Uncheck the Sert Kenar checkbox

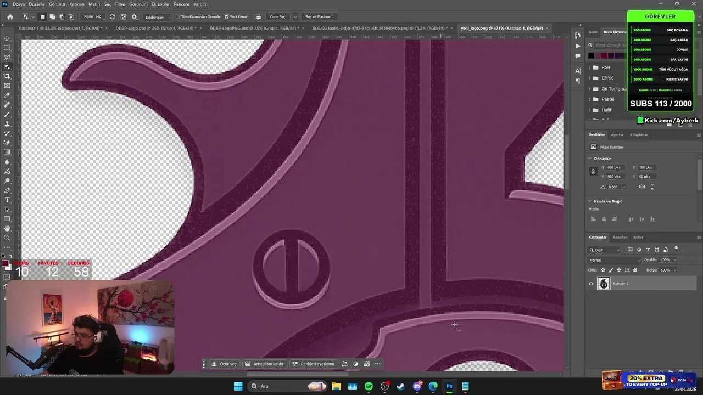click(x=226, y=16)
